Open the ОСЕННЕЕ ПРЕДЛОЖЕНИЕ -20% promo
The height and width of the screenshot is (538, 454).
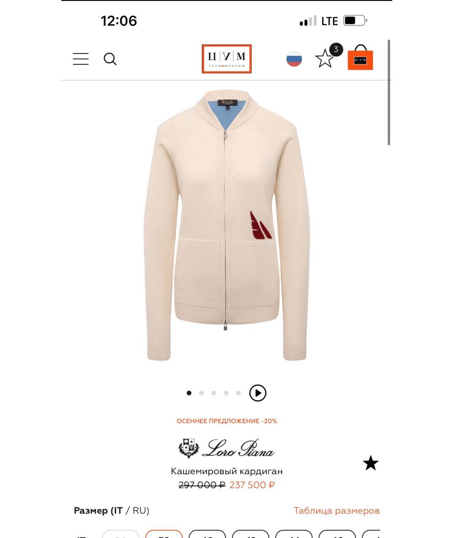227,421
